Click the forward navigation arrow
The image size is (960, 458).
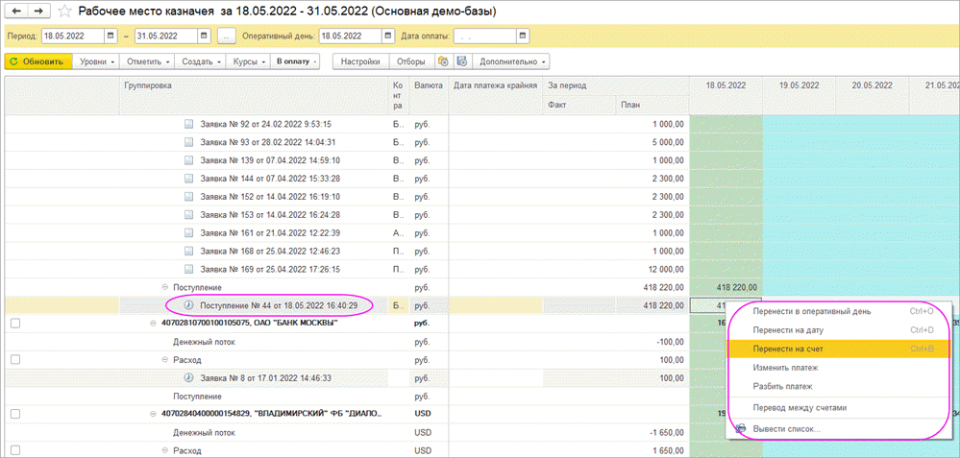click(x=38, y=11)
